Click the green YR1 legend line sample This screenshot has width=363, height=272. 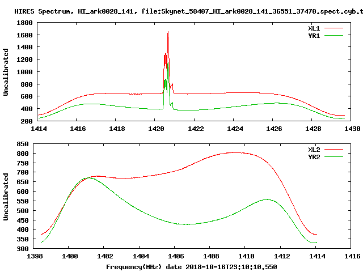click(334, 36)
